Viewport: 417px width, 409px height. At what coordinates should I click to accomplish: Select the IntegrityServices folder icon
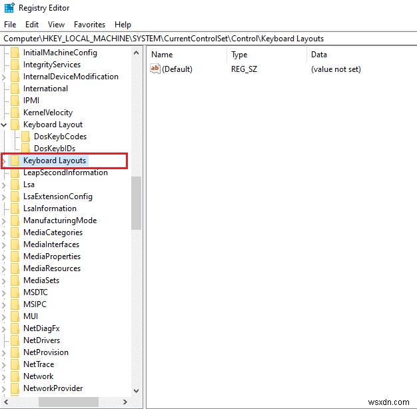pos(15,65)
